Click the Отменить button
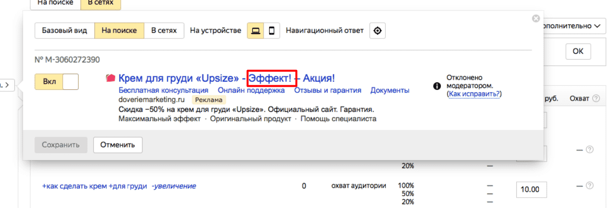 pos(118,145)
